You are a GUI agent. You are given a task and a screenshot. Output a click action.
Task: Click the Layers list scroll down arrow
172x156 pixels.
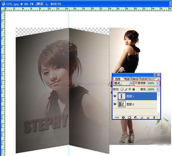pyautogui.click(x=159, y=114)
